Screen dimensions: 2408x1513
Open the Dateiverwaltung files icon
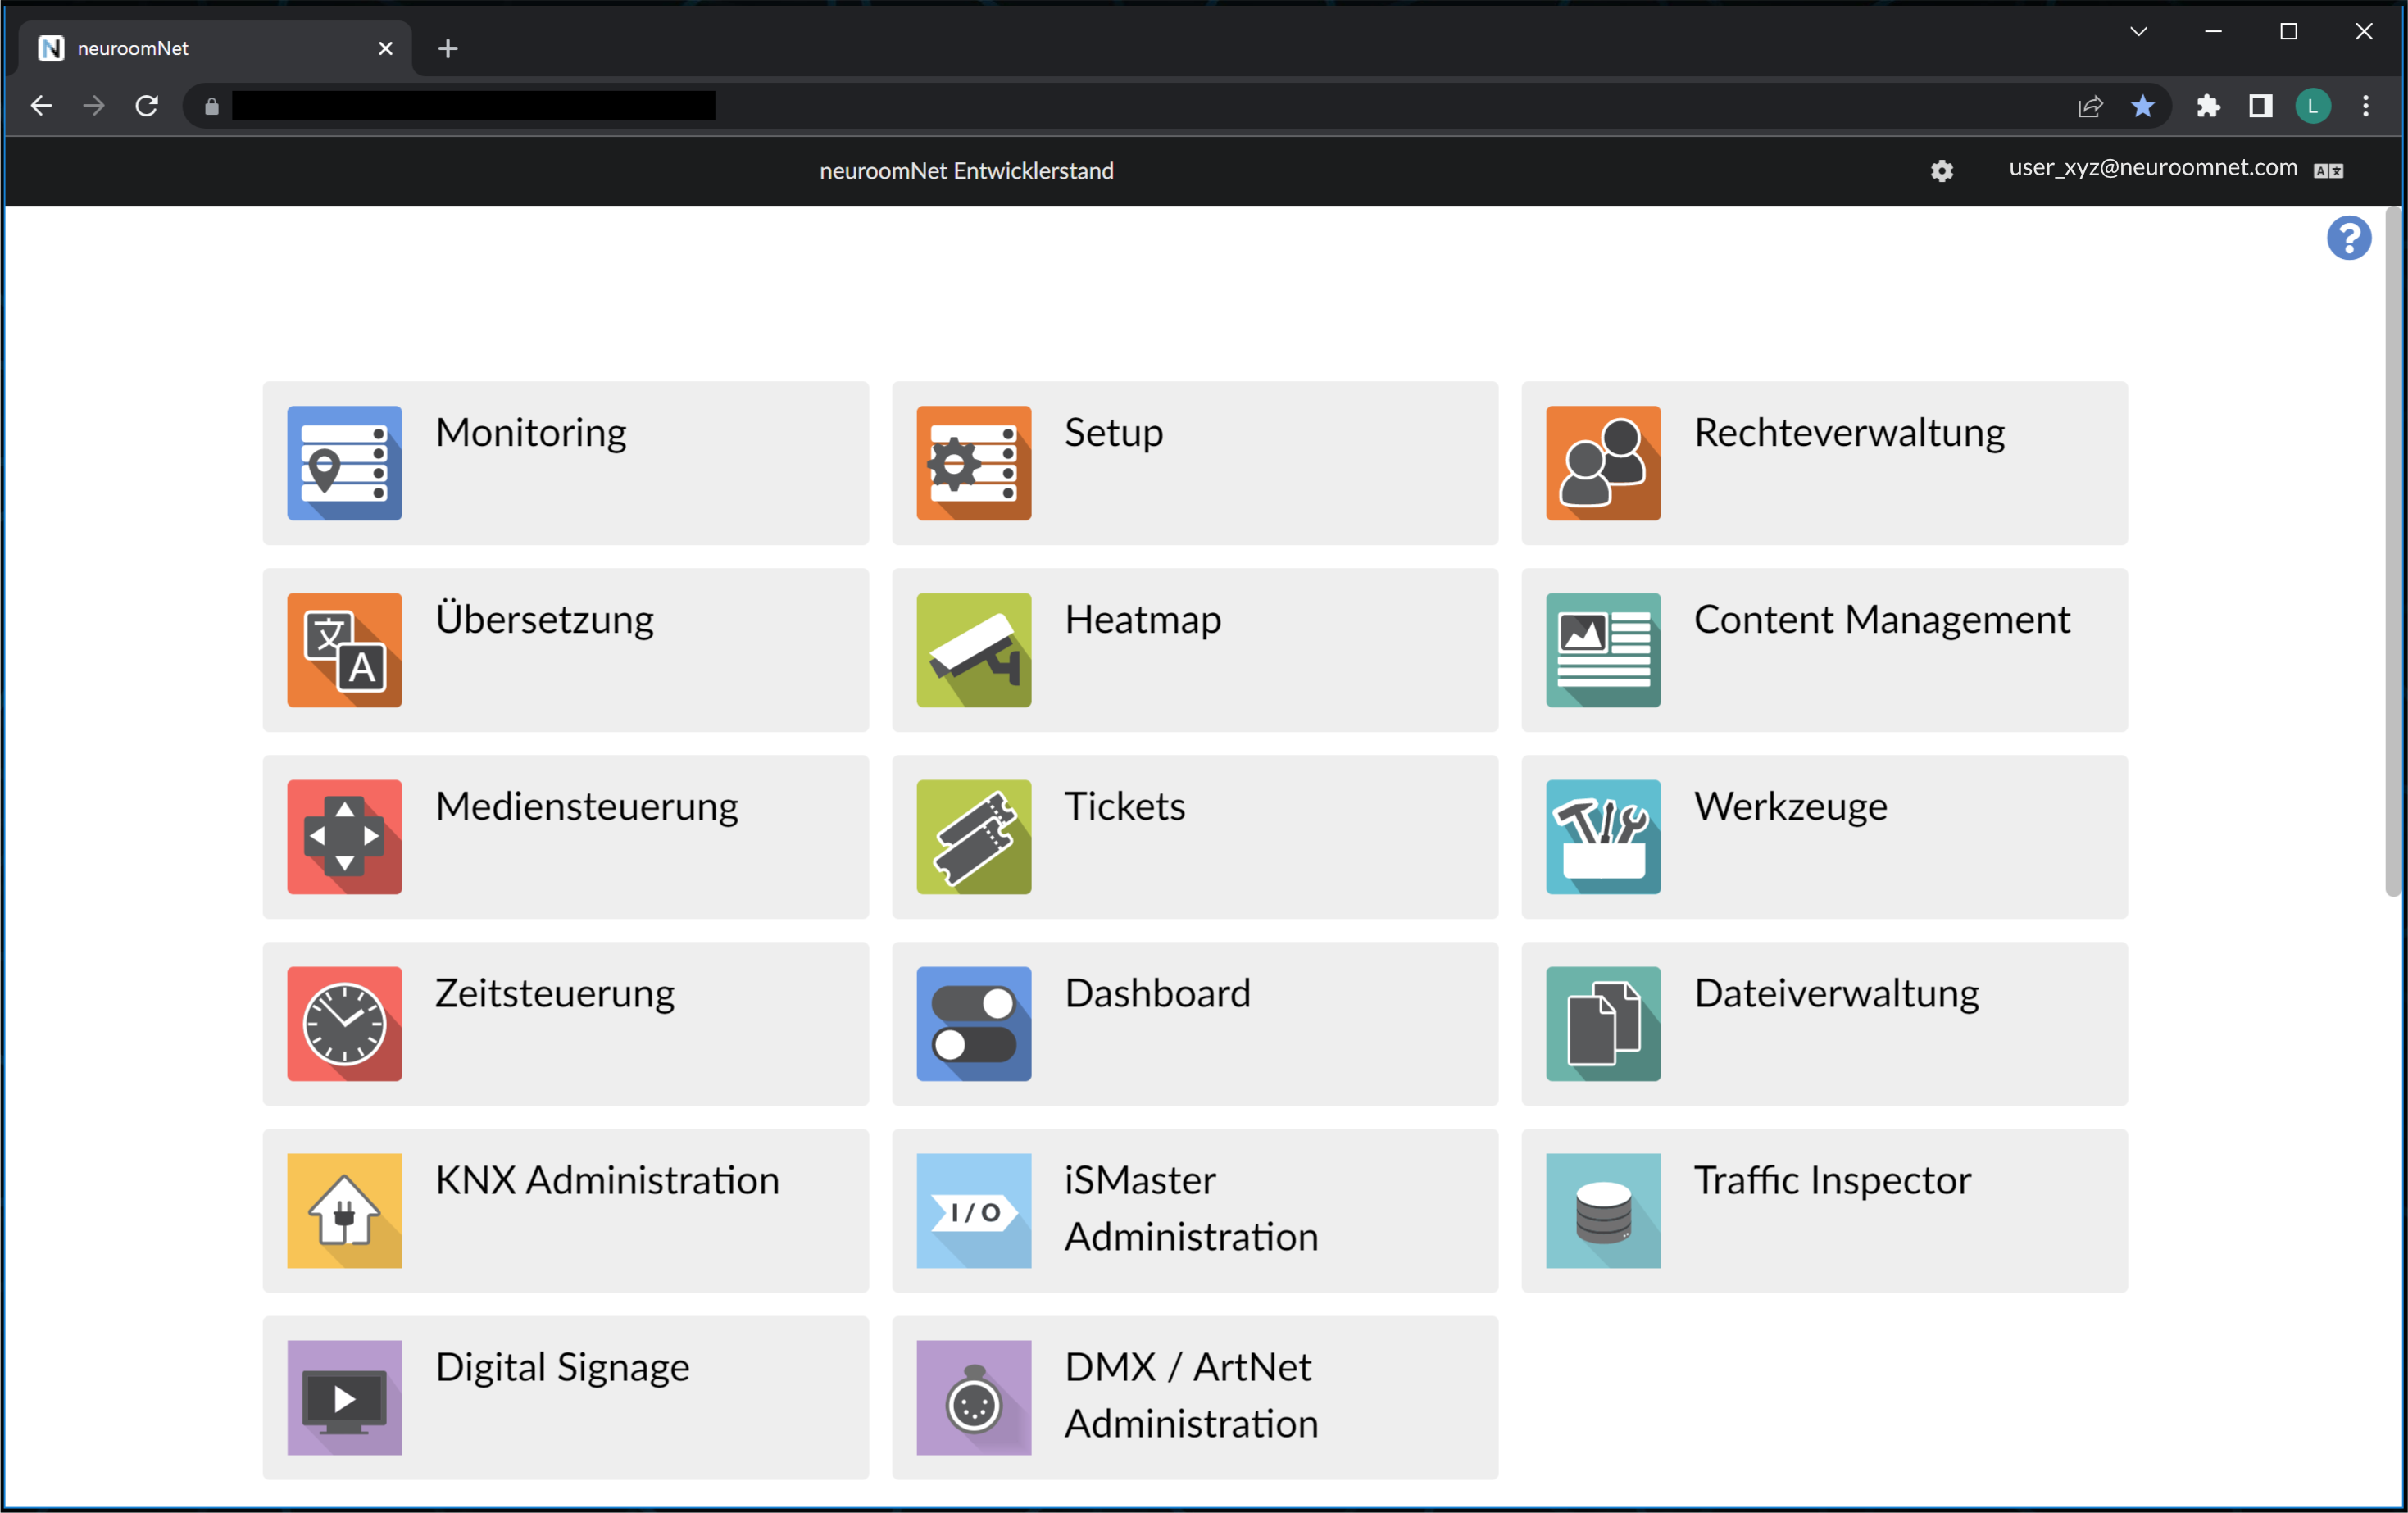1603,1024
